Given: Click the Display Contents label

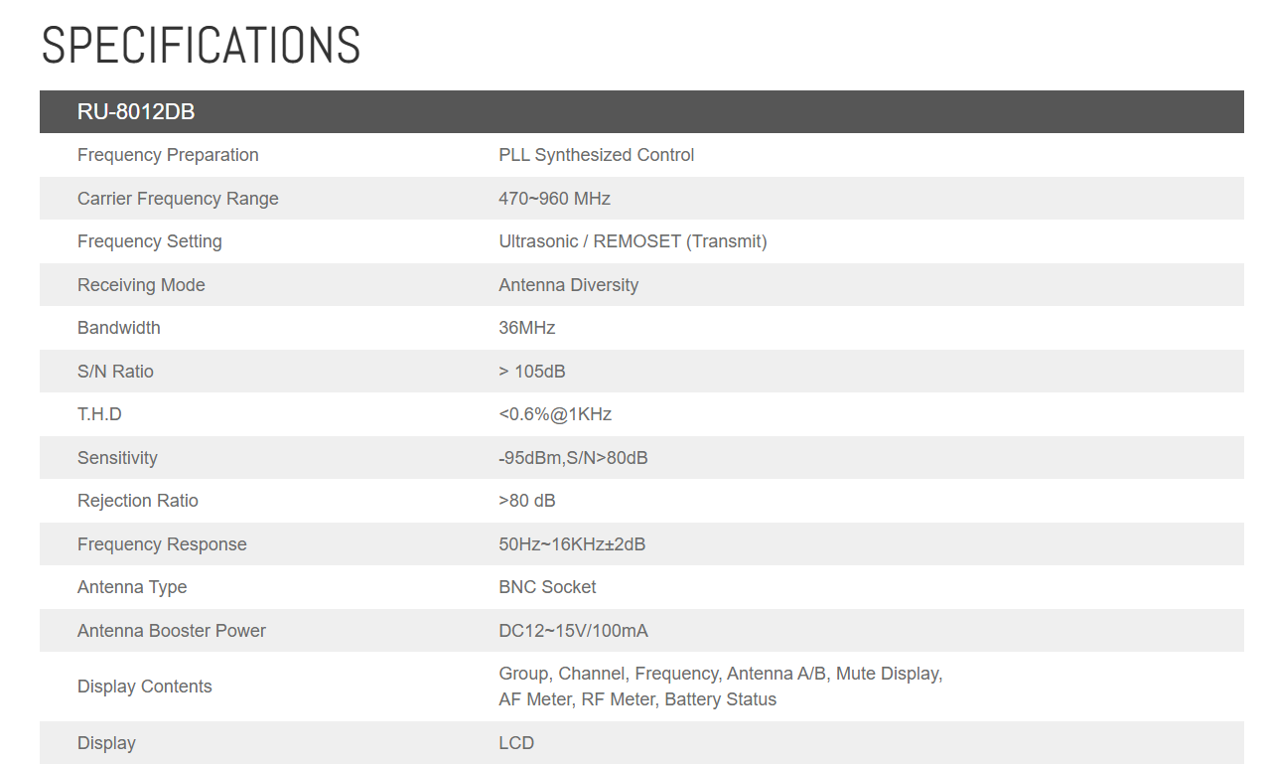Looking at the screenshot, I should pyautogui.click(x=145, y=687).
